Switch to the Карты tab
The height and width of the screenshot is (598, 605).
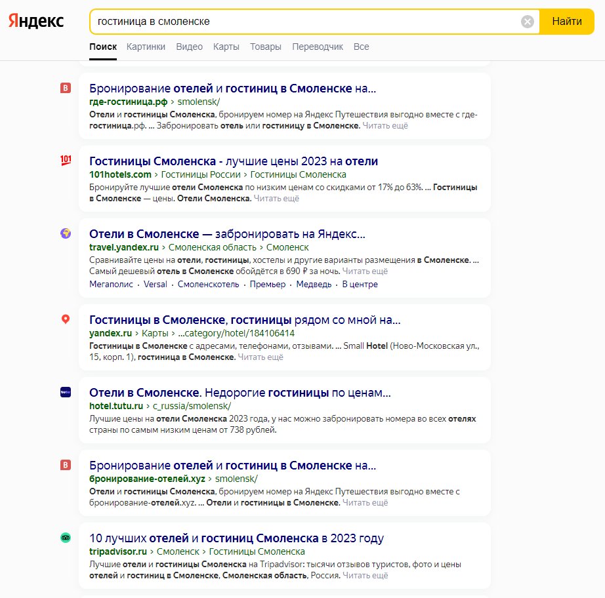click(226, 47)
